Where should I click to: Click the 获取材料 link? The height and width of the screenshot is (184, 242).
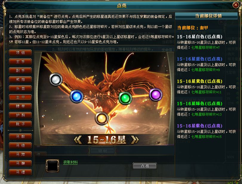click(x=70, y=162)
